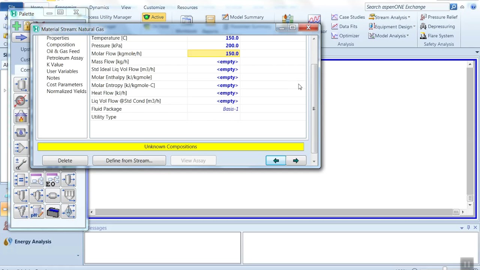Open Pressure Relief safety analysis

(x=439, y=17)
